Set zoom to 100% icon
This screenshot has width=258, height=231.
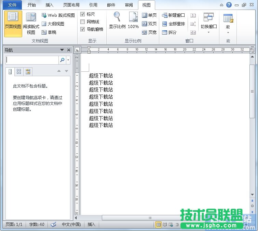(133, 20)
